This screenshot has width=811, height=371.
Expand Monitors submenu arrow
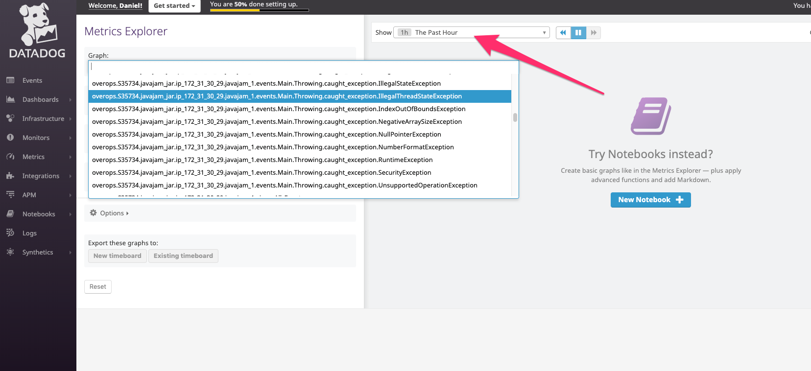click(71, 138)
